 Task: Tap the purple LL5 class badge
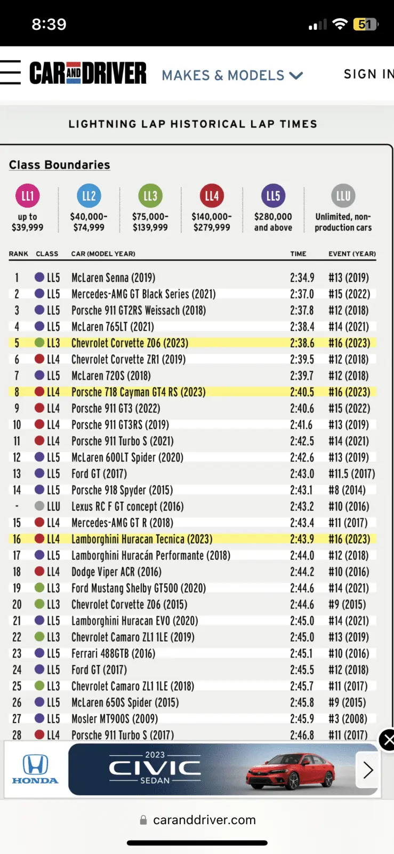273,196
